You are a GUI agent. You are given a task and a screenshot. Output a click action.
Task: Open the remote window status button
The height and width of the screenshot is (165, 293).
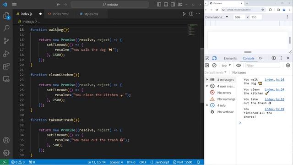pos(5,162)
